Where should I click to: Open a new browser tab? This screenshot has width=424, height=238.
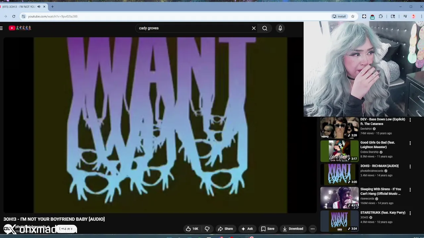tap(52, 7)
